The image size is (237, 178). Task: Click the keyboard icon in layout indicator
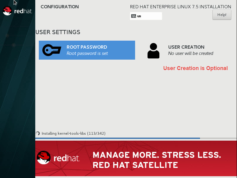click(x=134, y=16)
